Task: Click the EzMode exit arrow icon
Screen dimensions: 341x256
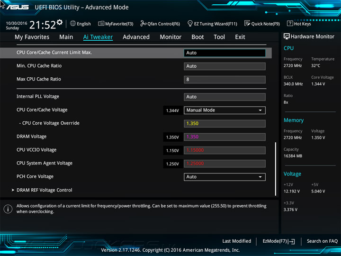Action: (x=291, y=241)
